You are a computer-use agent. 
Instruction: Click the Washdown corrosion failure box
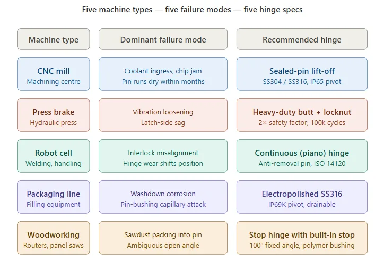click(163, 197)
